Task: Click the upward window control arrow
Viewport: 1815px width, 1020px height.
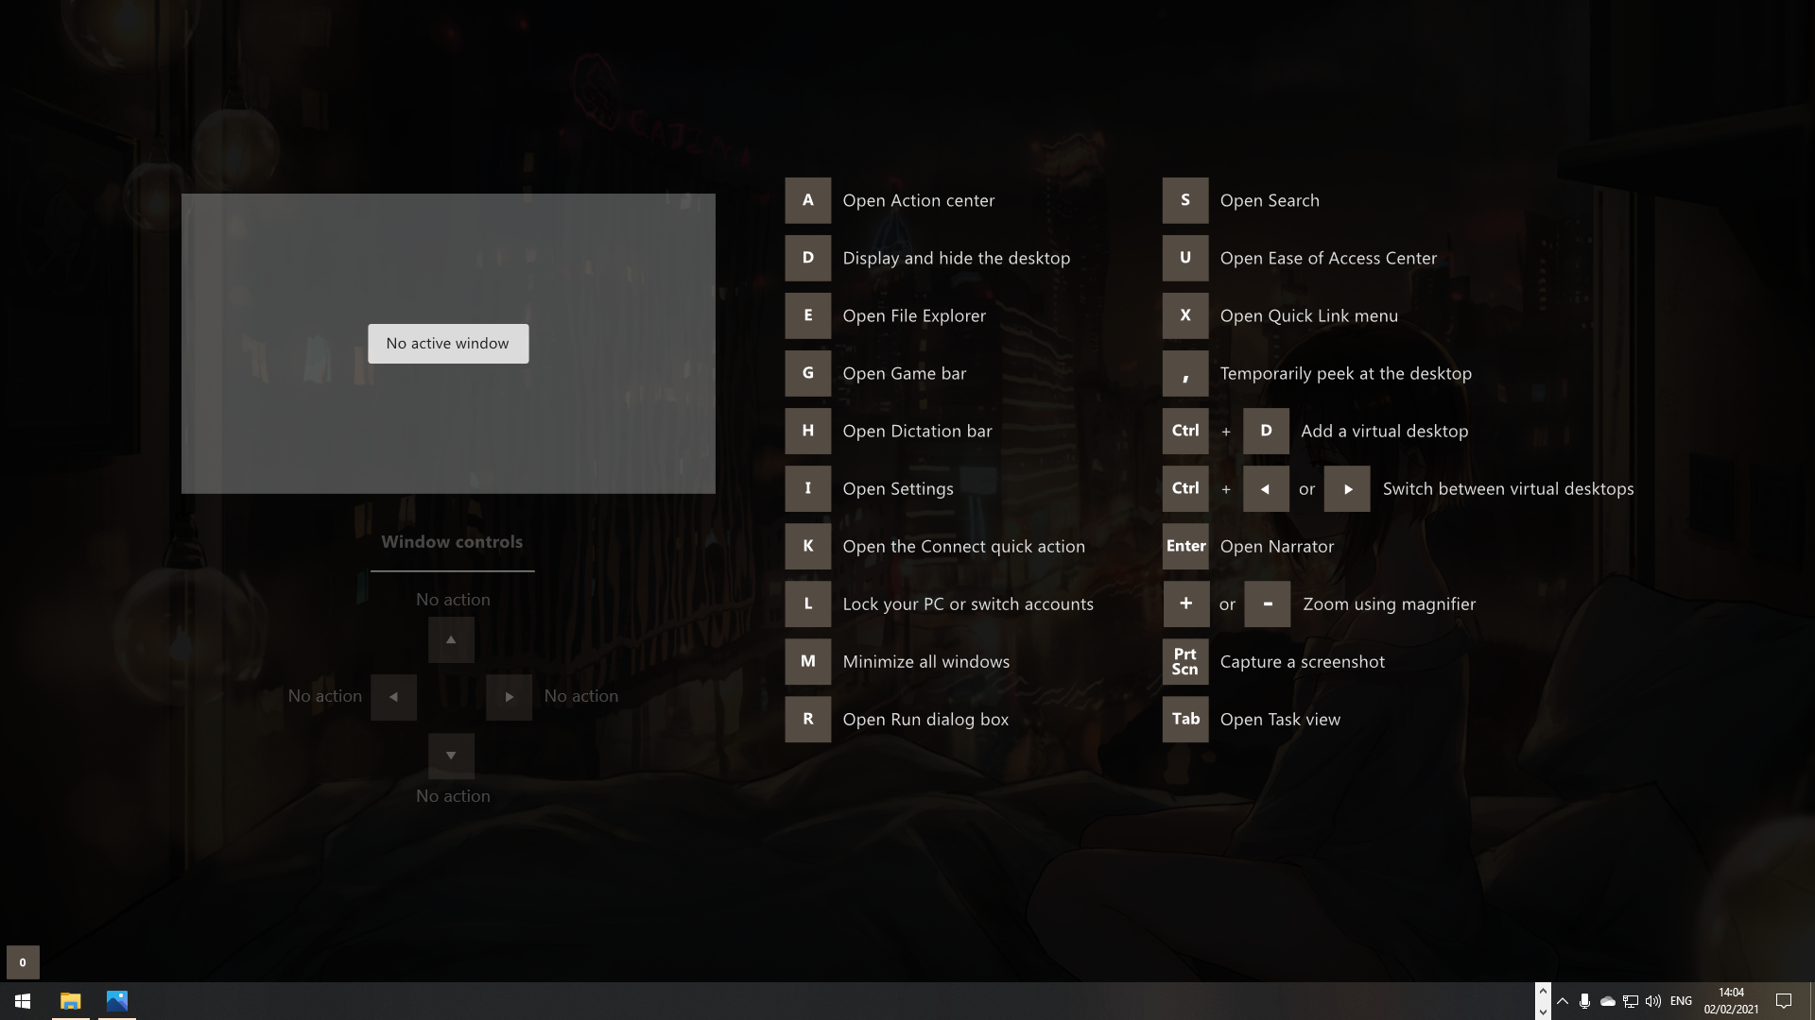Action: tap(451, 639)
